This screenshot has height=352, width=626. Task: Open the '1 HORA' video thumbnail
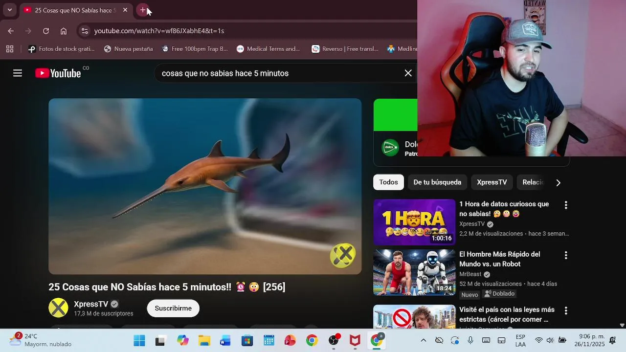[x=414, y=222]
